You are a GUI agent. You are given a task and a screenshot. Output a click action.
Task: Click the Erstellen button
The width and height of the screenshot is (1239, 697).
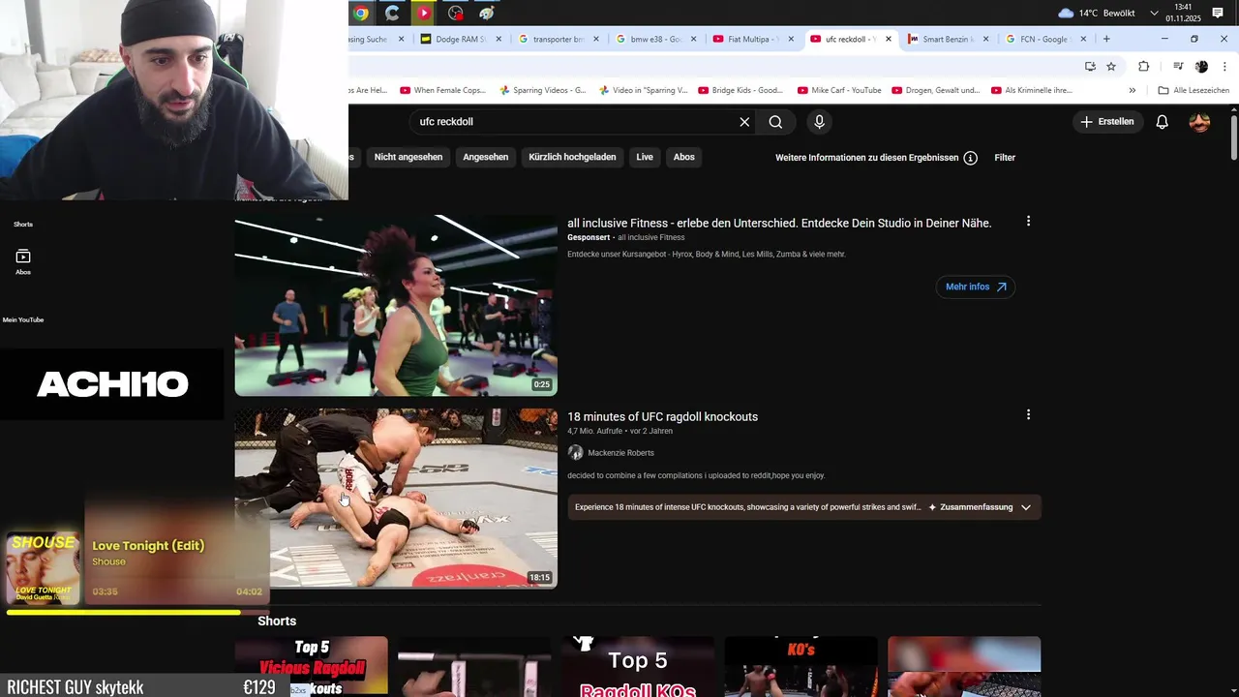click(1107, 122)
